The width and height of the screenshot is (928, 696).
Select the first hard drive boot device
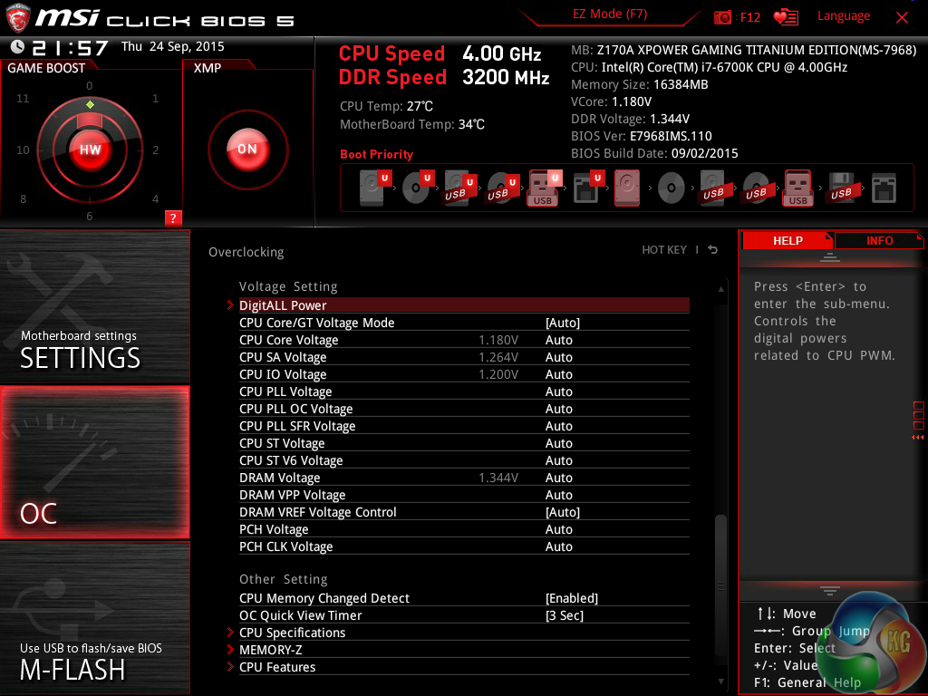pyautogui.click(x=372, y=188)
